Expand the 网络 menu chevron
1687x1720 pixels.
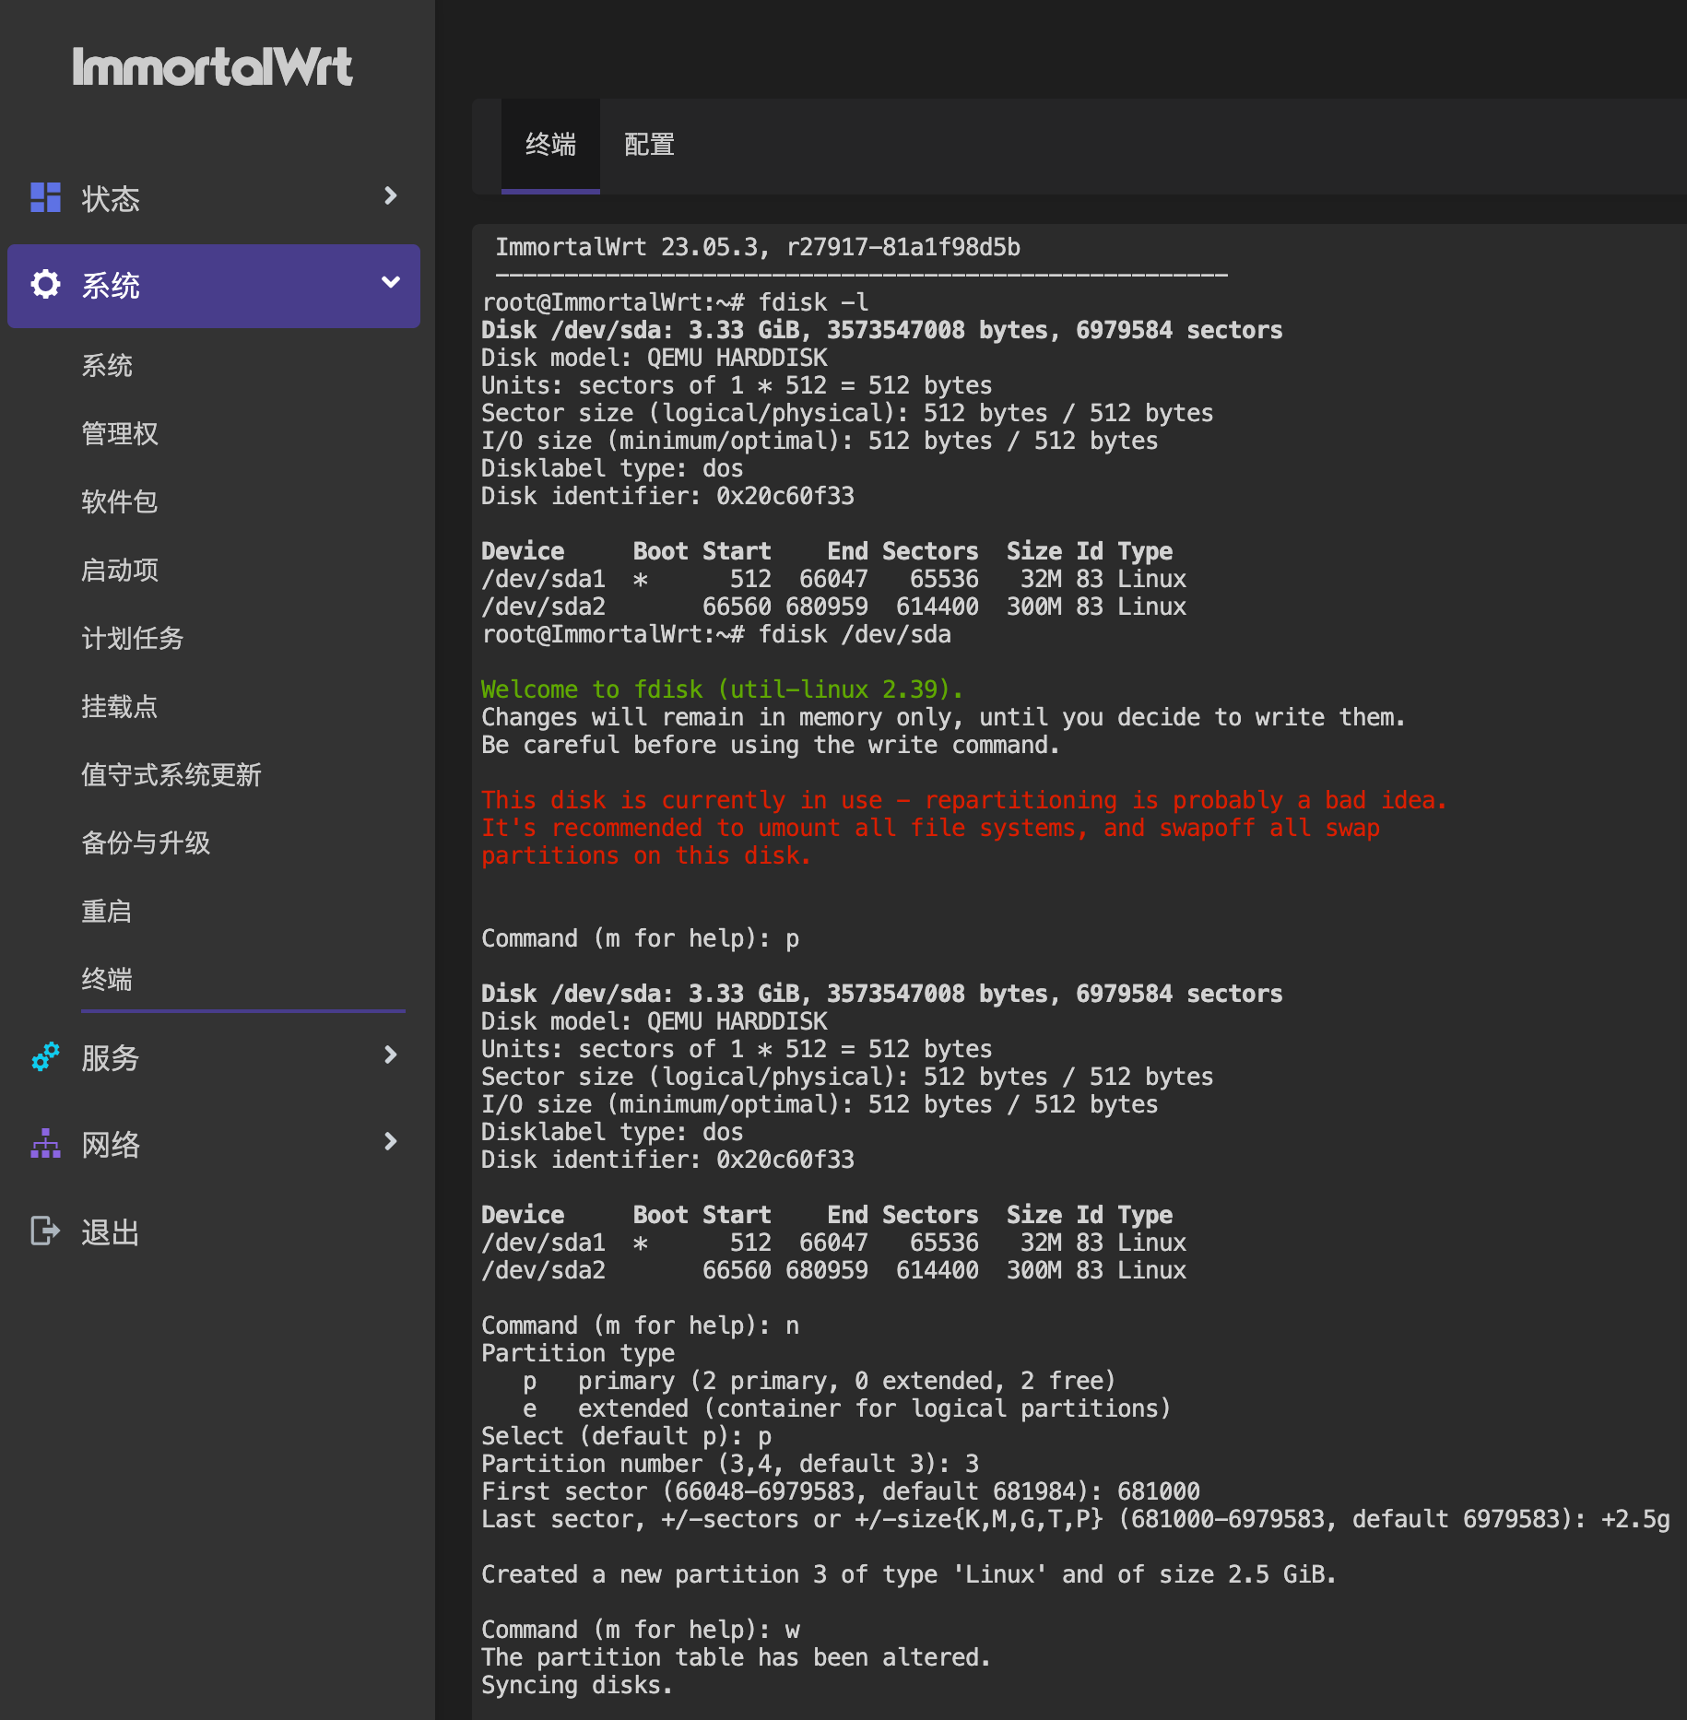tap(391, 1141)
